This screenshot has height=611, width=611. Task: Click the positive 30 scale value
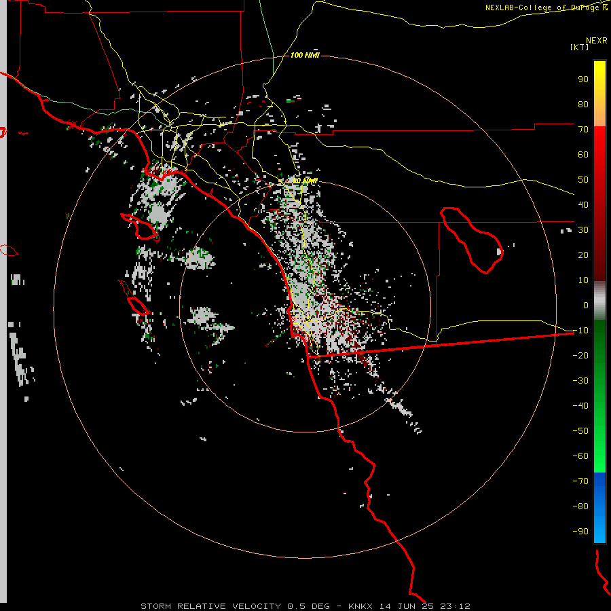click(583, 230)
